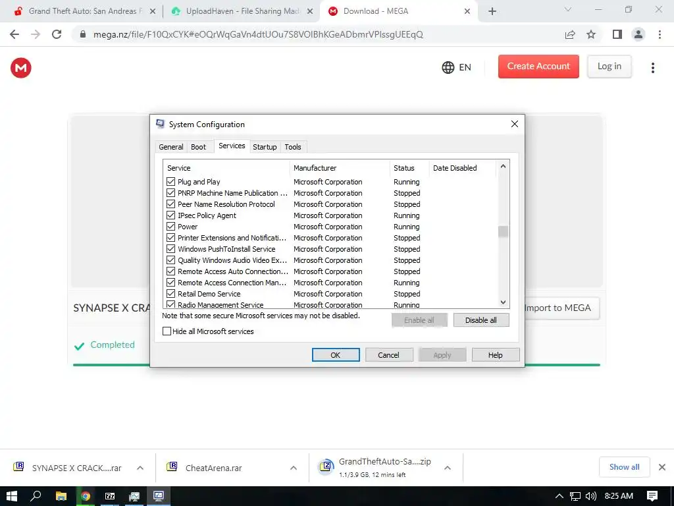Uncheck IPsec Policy Agent service
674x506 pixels.
(170, 215)
